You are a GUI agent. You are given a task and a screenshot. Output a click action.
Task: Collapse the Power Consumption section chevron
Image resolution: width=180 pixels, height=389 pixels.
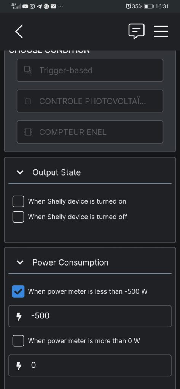[20, 262]
